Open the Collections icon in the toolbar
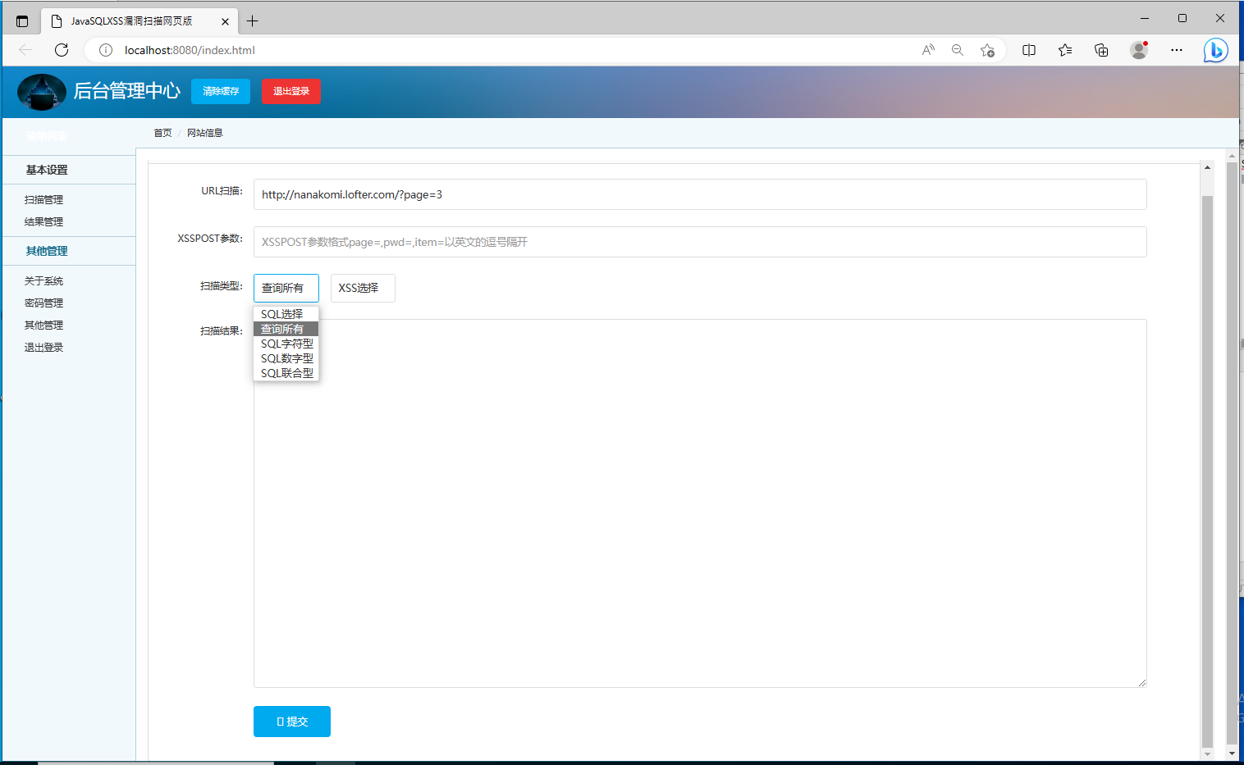 point(1101,50)
